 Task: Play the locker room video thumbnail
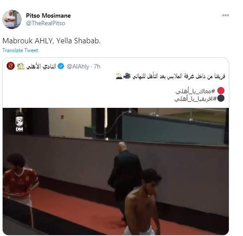pos(116,171)
